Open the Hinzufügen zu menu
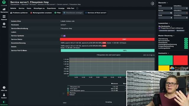 pyautogui.click(x=39, y=8)
